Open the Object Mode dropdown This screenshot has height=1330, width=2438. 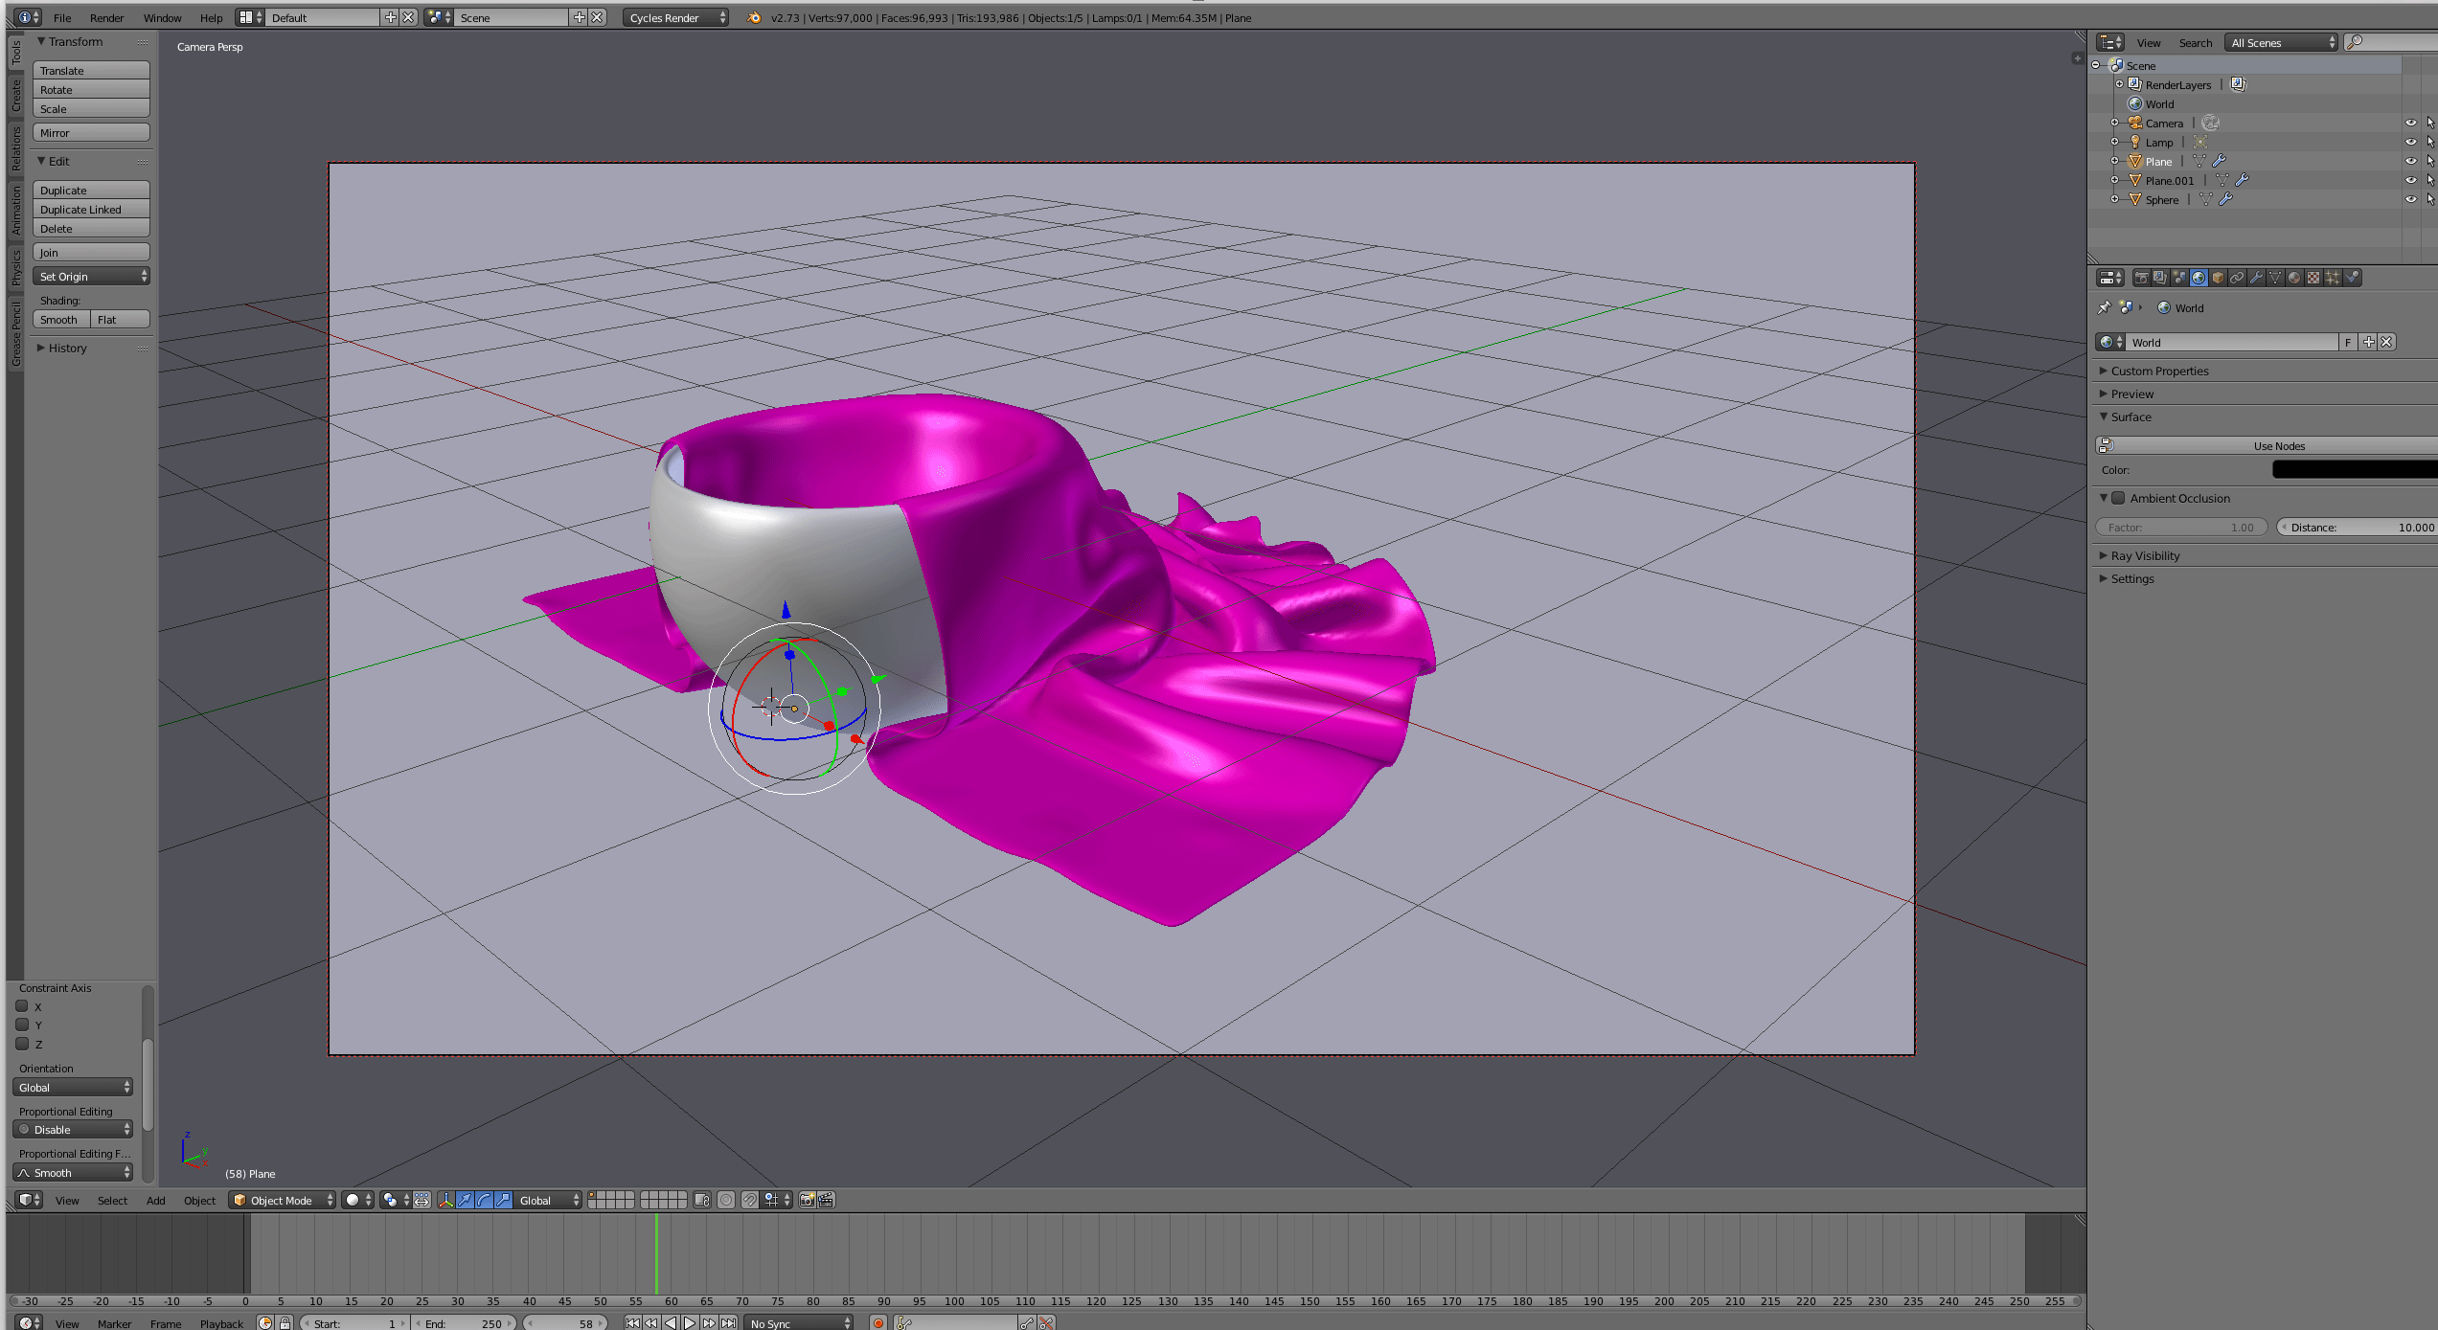pyautogui.click(x=282, y=1200)
